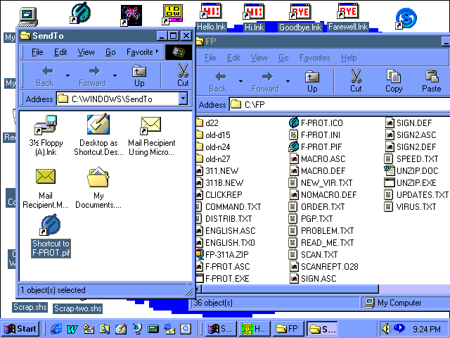Open the SendTo Address bar dropdown arrow
The height and width of the screenshot is (338, 450).
tap(183, 99)
